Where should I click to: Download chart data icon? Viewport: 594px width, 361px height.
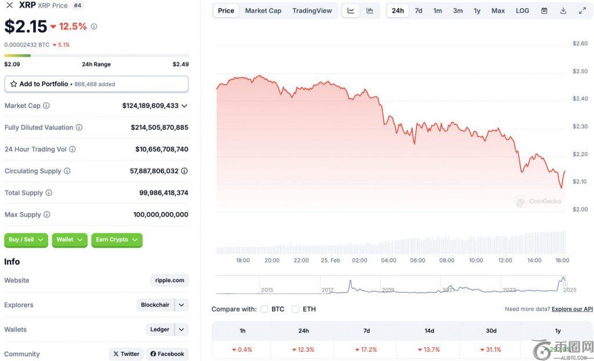[563, 11]
